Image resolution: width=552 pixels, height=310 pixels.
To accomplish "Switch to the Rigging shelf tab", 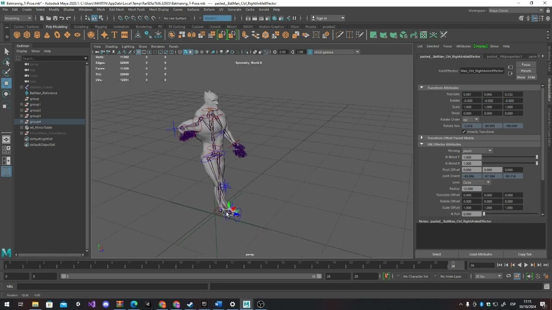I will pyautogui.click(x=101, y=27).
